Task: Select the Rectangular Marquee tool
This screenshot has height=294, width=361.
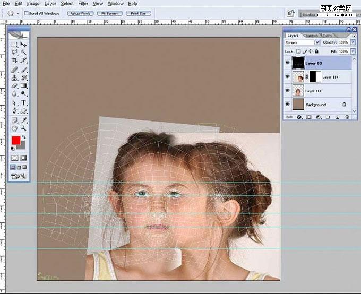Action: tap(14, 45)
